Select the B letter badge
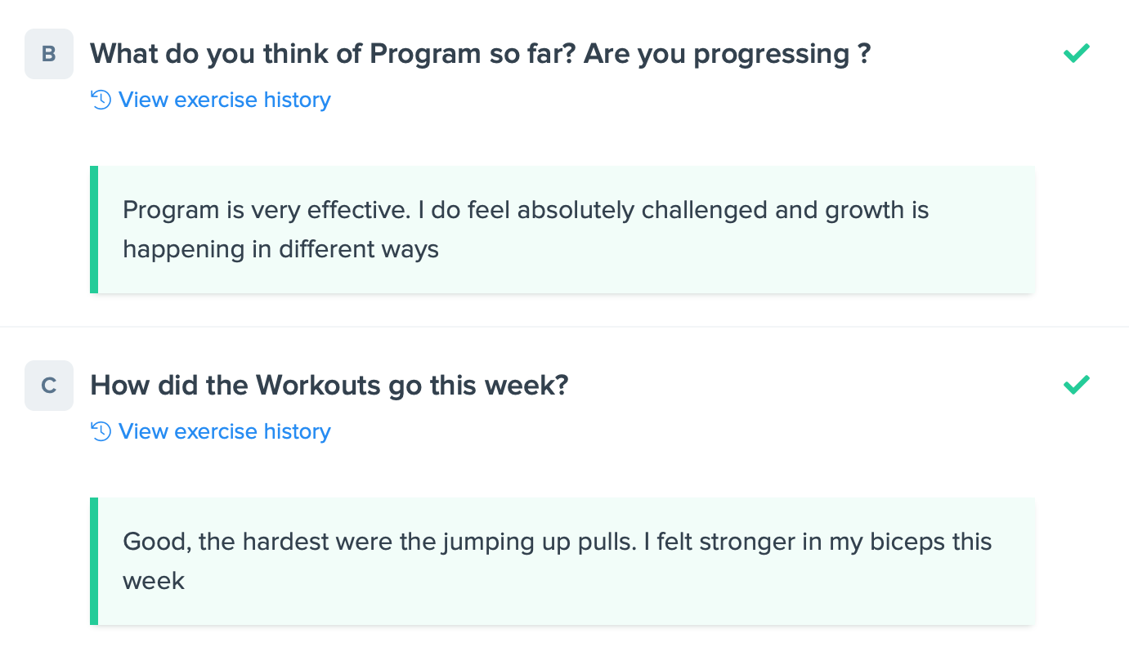This screenshot has width=1129, height=656. pyautogui.click(x=49, y=54)
